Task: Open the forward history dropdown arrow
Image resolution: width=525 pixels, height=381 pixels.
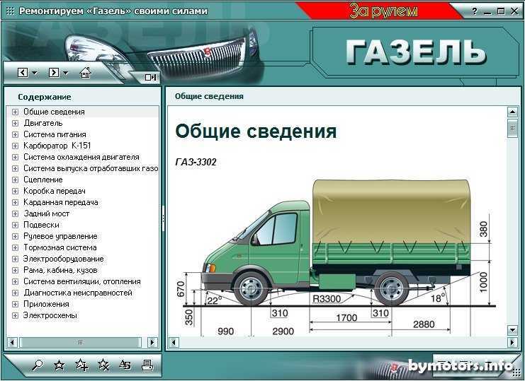Action: (x=66, y=73)
